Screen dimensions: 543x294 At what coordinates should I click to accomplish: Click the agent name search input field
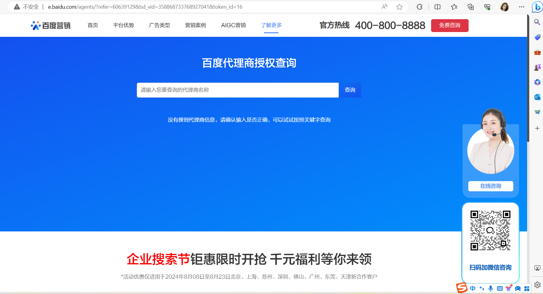tap(238, 90)
